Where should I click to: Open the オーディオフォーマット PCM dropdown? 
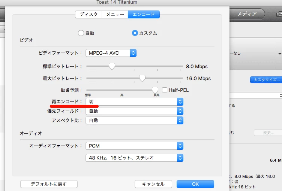134,146
